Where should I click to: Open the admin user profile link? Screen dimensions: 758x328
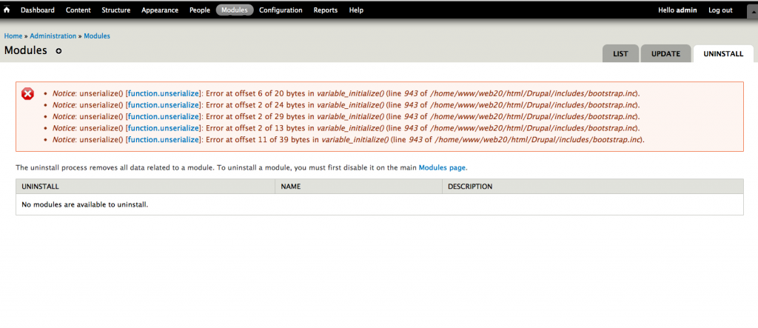pos(686,10)
